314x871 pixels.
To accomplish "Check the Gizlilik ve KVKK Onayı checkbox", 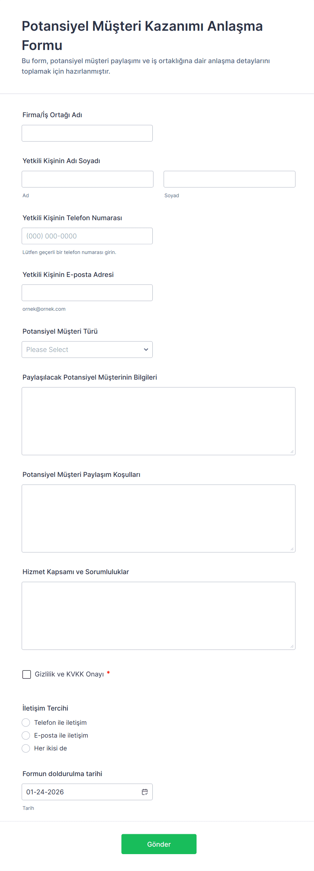I will [x=27, y=674].
